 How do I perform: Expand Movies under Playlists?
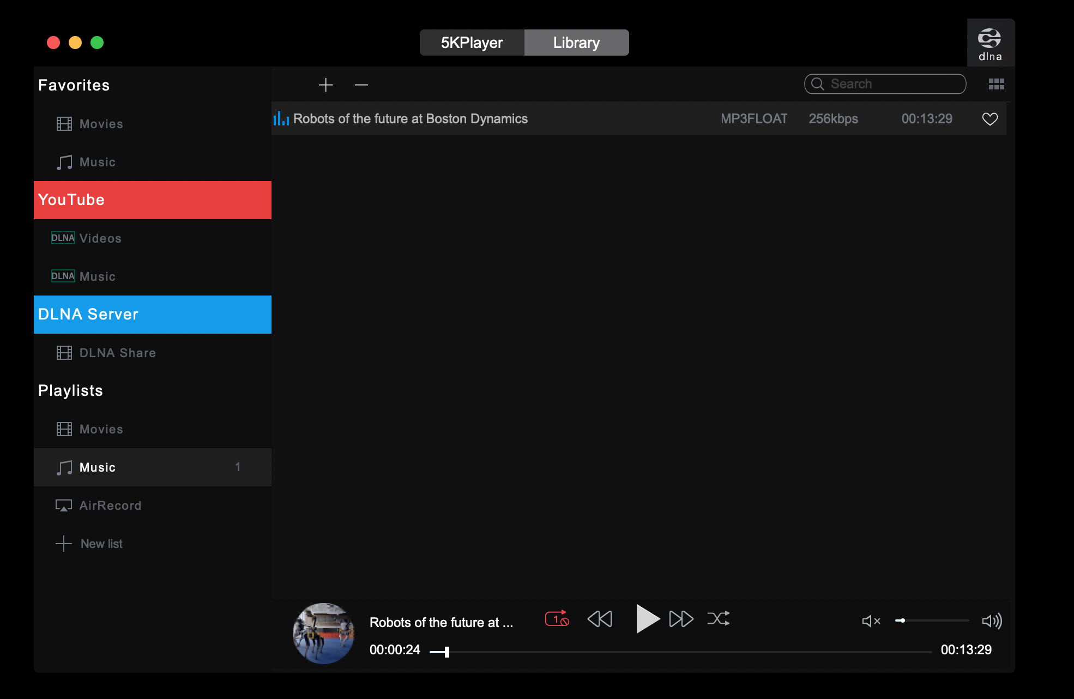tap(100, 429)
